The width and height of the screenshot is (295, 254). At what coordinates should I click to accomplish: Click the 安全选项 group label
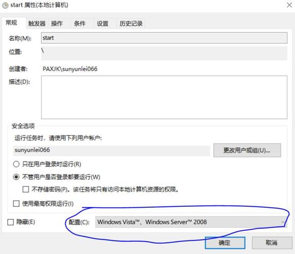point(23,126)
